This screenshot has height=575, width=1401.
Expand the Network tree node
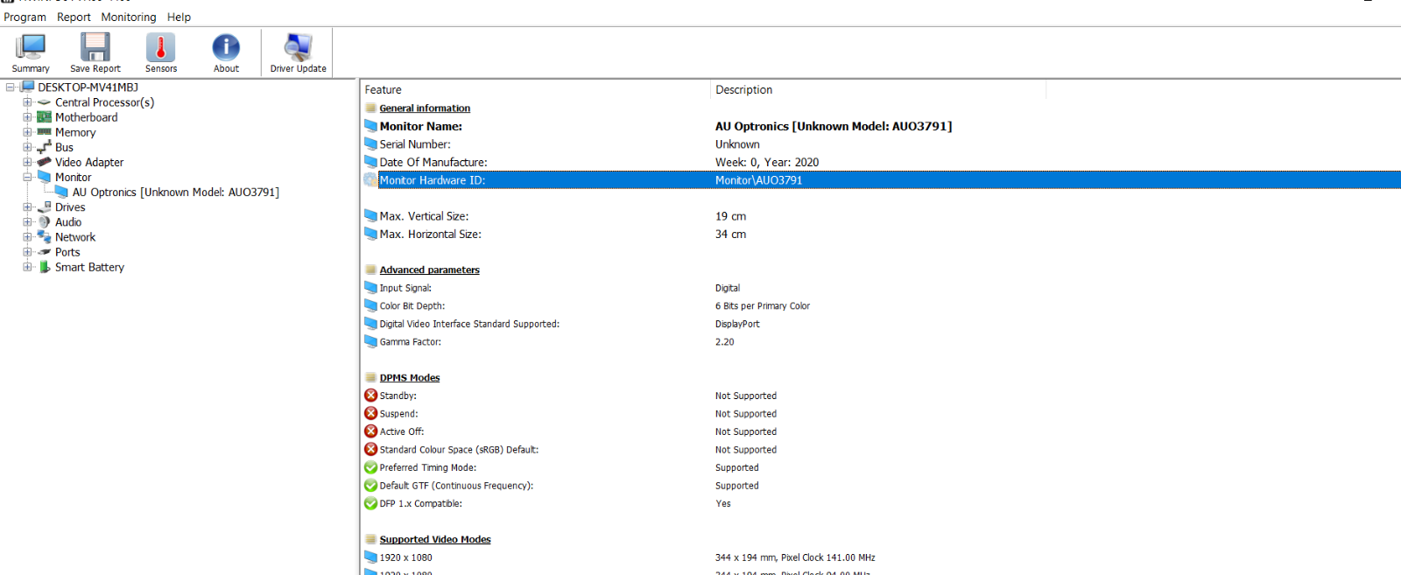tap(27, 237)
